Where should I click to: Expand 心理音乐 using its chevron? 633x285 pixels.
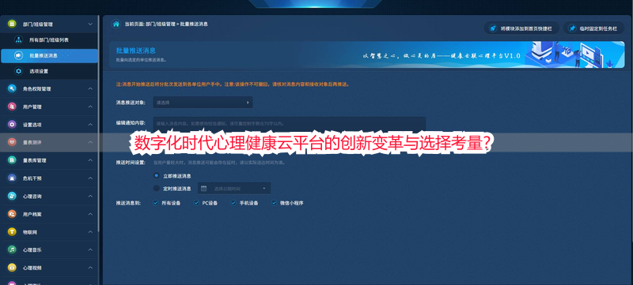point(90,249)
